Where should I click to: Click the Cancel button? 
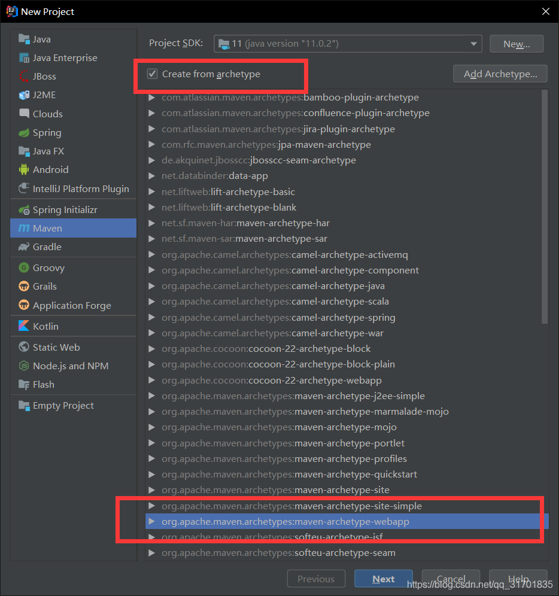[x=451, y=579]
